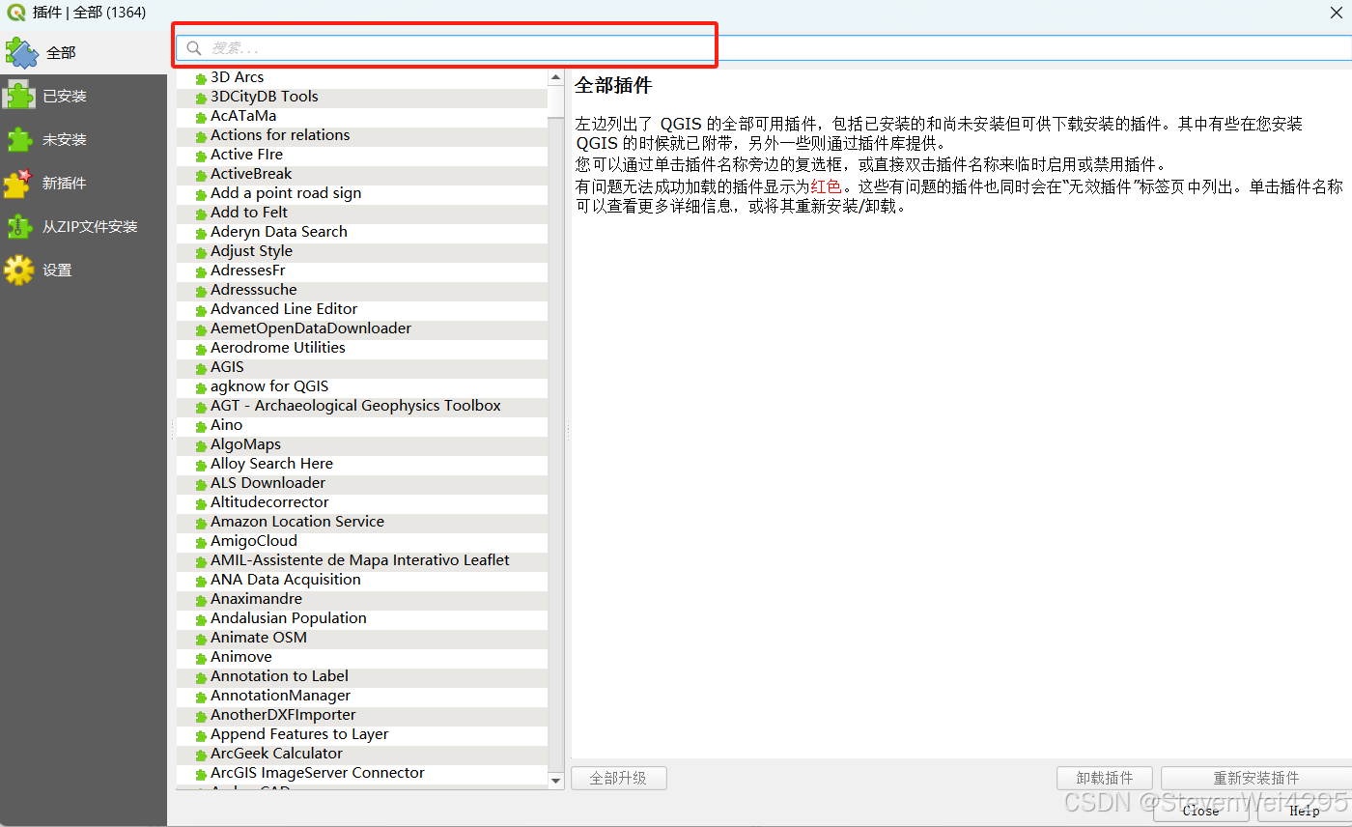Select the Aino plugin row

(x=362, y=425)
